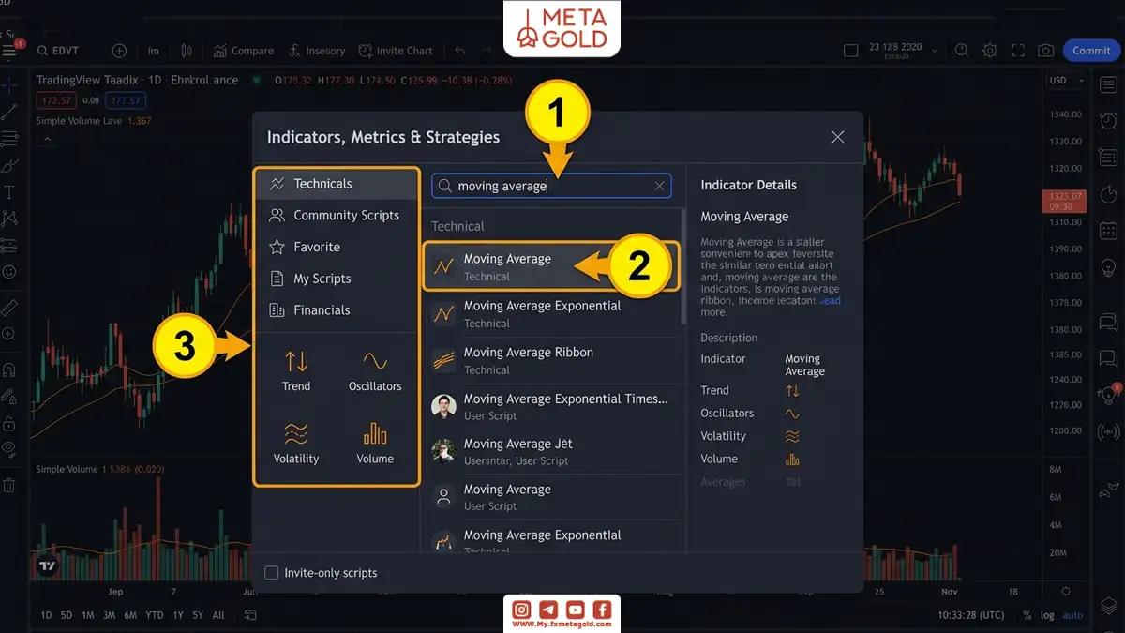The image size is (1125, 633).
Task: Choose Moving Average Jet user script
Action: point(553,451)
